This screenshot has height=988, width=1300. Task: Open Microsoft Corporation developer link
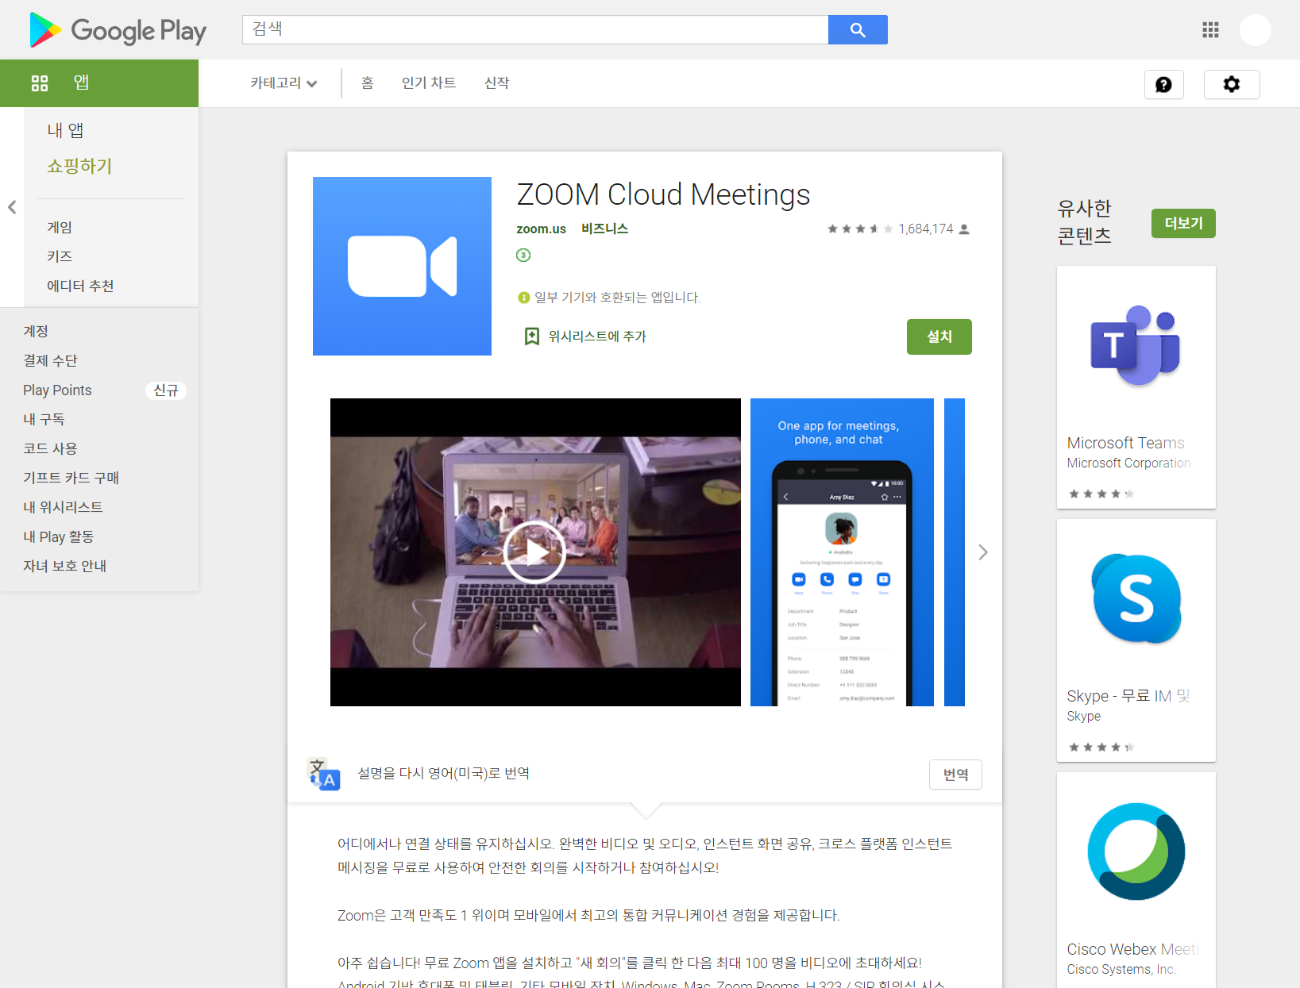pos(1128,463)
